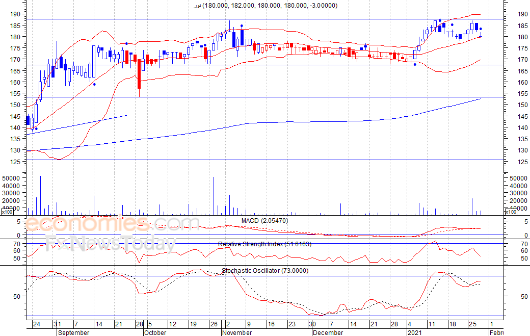
Task: Select date label 12 on time axis
Action: tap(172, 324)
